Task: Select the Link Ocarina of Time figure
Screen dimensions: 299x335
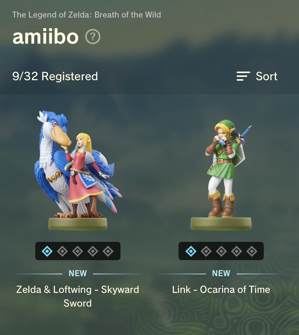Action: tap(221, 175)
